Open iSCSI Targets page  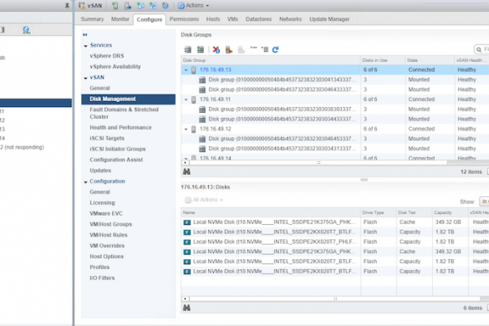click(x=107, y=138)
